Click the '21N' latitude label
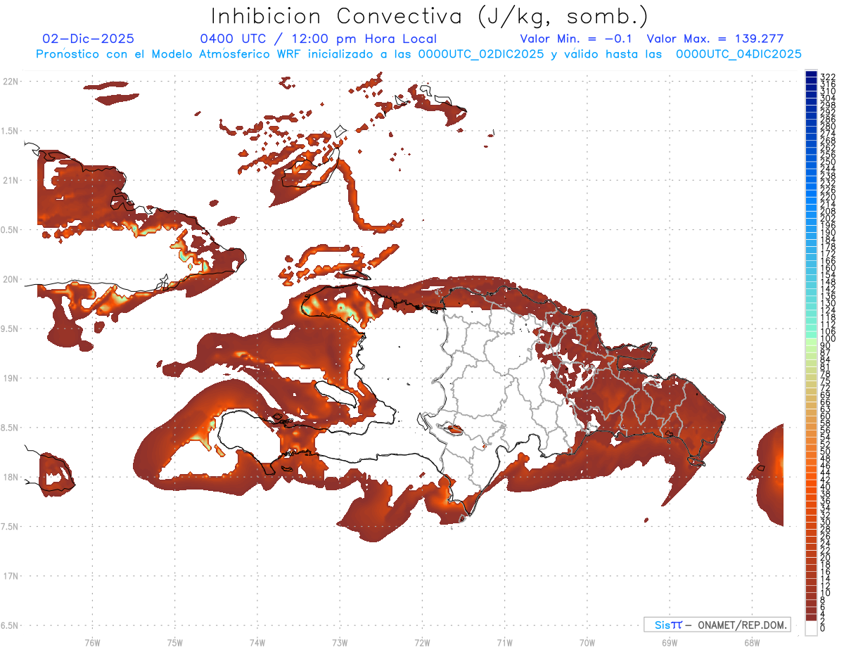 click(10, 180)
